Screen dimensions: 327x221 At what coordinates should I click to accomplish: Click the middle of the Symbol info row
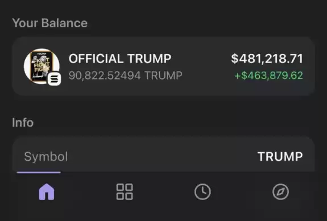point(163,156)
